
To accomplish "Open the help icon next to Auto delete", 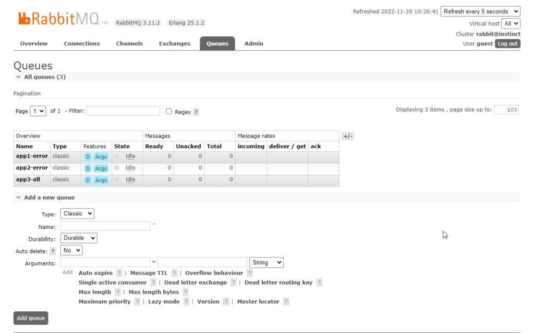I will [53, 250].
